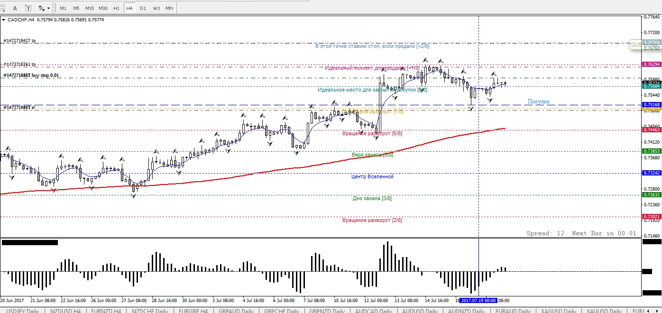Open the EURGBP H4 chart tab
The image size is (662, 313).
[193, 311]
